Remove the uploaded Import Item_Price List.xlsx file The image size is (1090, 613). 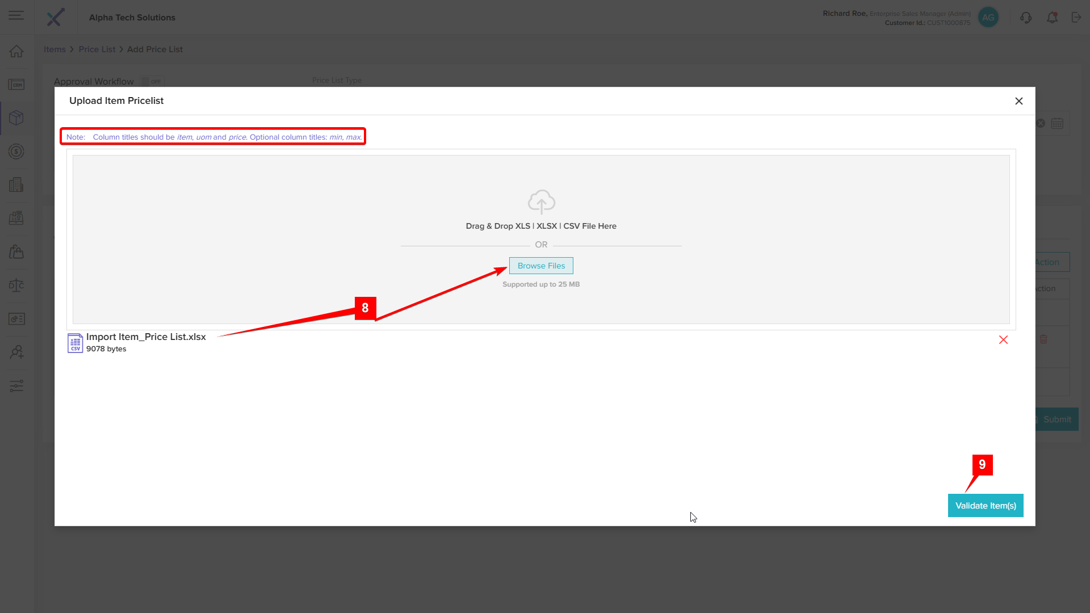tap(1003, 340)
